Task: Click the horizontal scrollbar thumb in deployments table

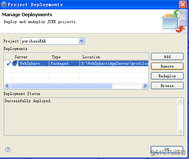Action: pos(61,86)
